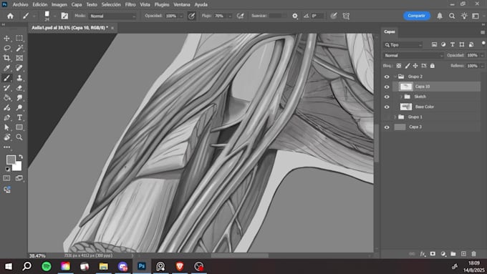Open the brush preset picker arrow
The image size is (487, 274).
pyautogui.click(x=54, y=16)
